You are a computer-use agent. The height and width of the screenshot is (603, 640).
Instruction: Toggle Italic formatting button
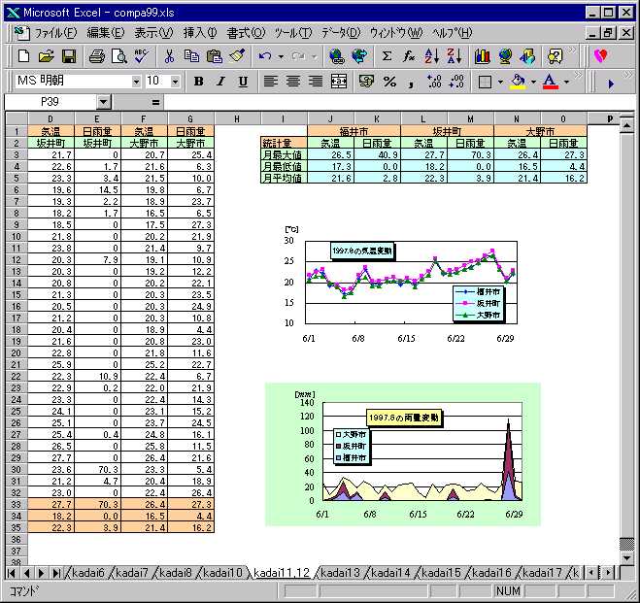click(x=220, y=82)
